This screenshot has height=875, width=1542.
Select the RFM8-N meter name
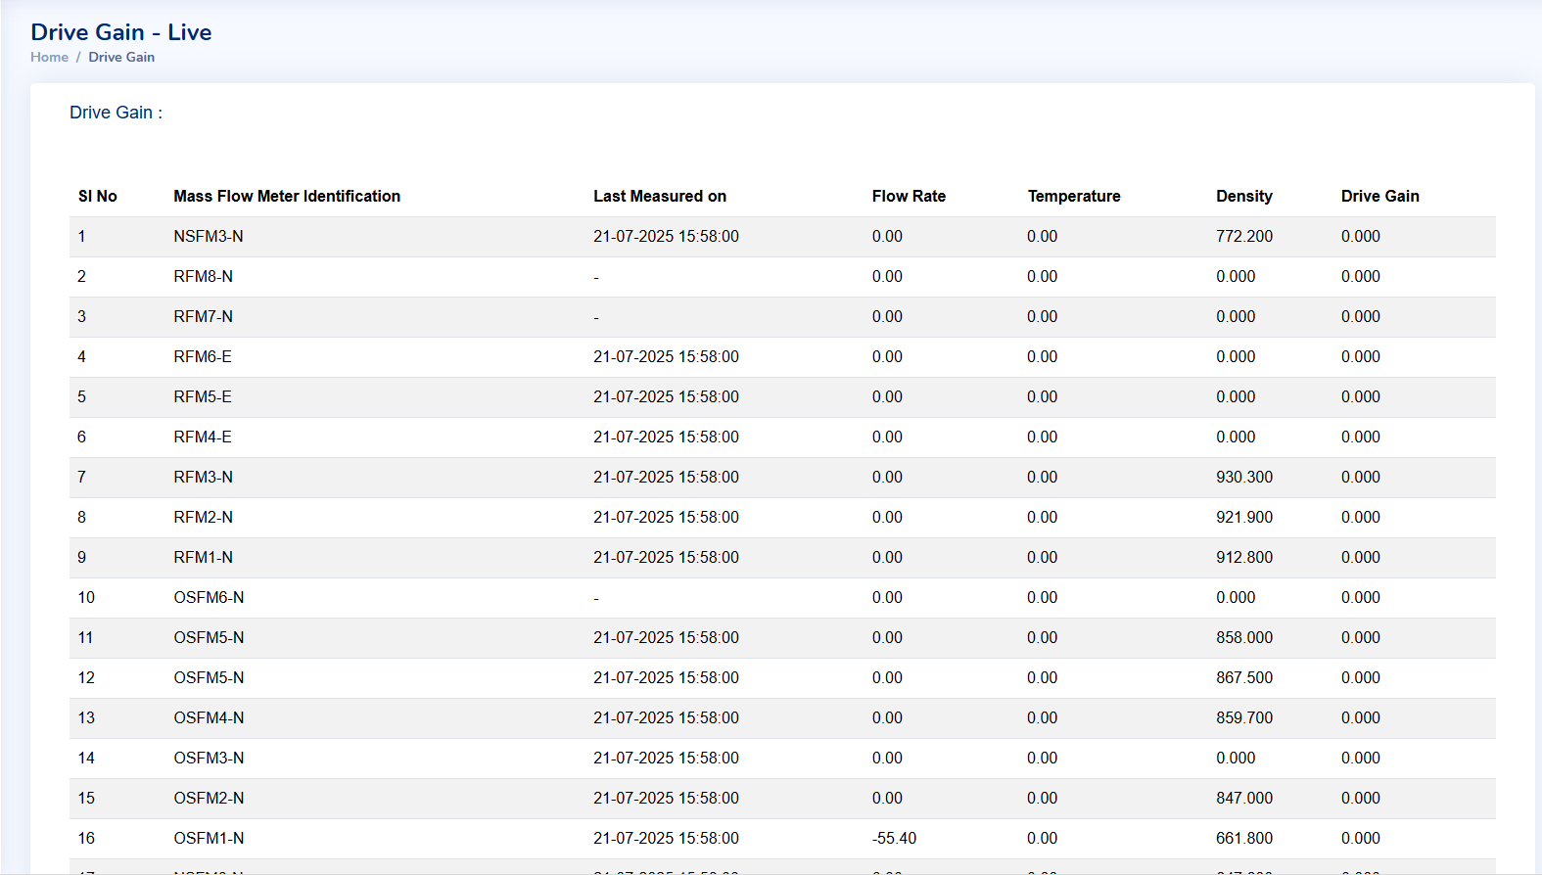click(x=203, y=276)
